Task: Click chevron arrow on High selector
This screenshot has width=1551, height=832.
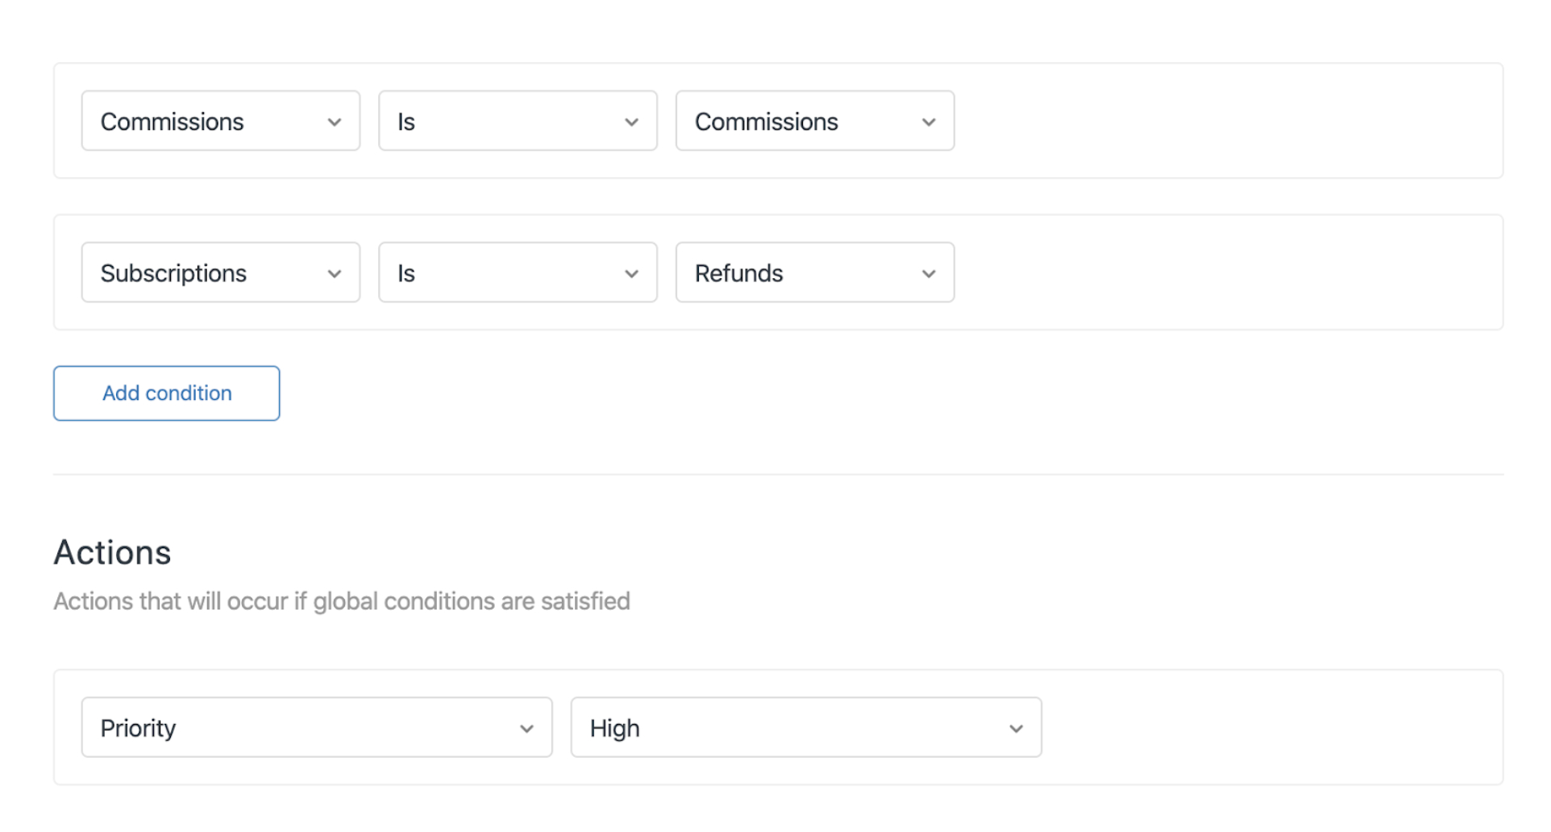Action: pos(1016,729)
